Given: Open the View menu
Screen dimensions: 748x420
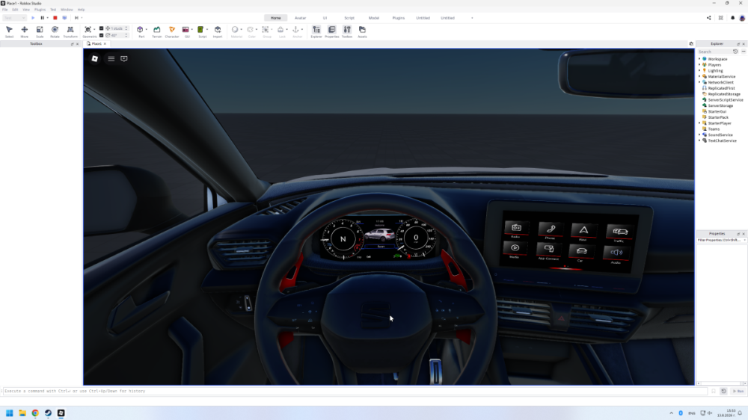Looking at the screenshot, I should tap(26, 10).
